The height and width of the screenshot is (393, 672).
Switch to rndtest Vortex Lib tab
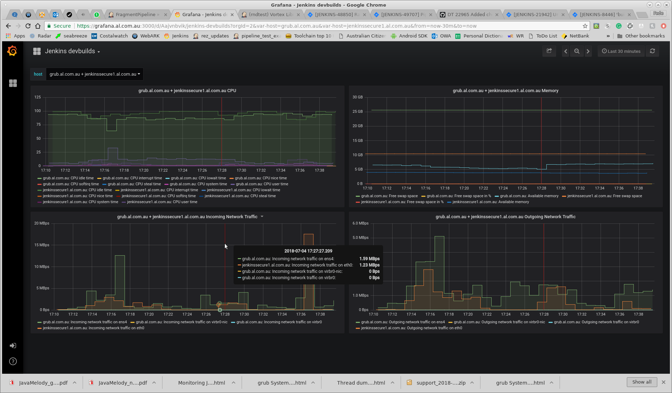click(270, 14)
